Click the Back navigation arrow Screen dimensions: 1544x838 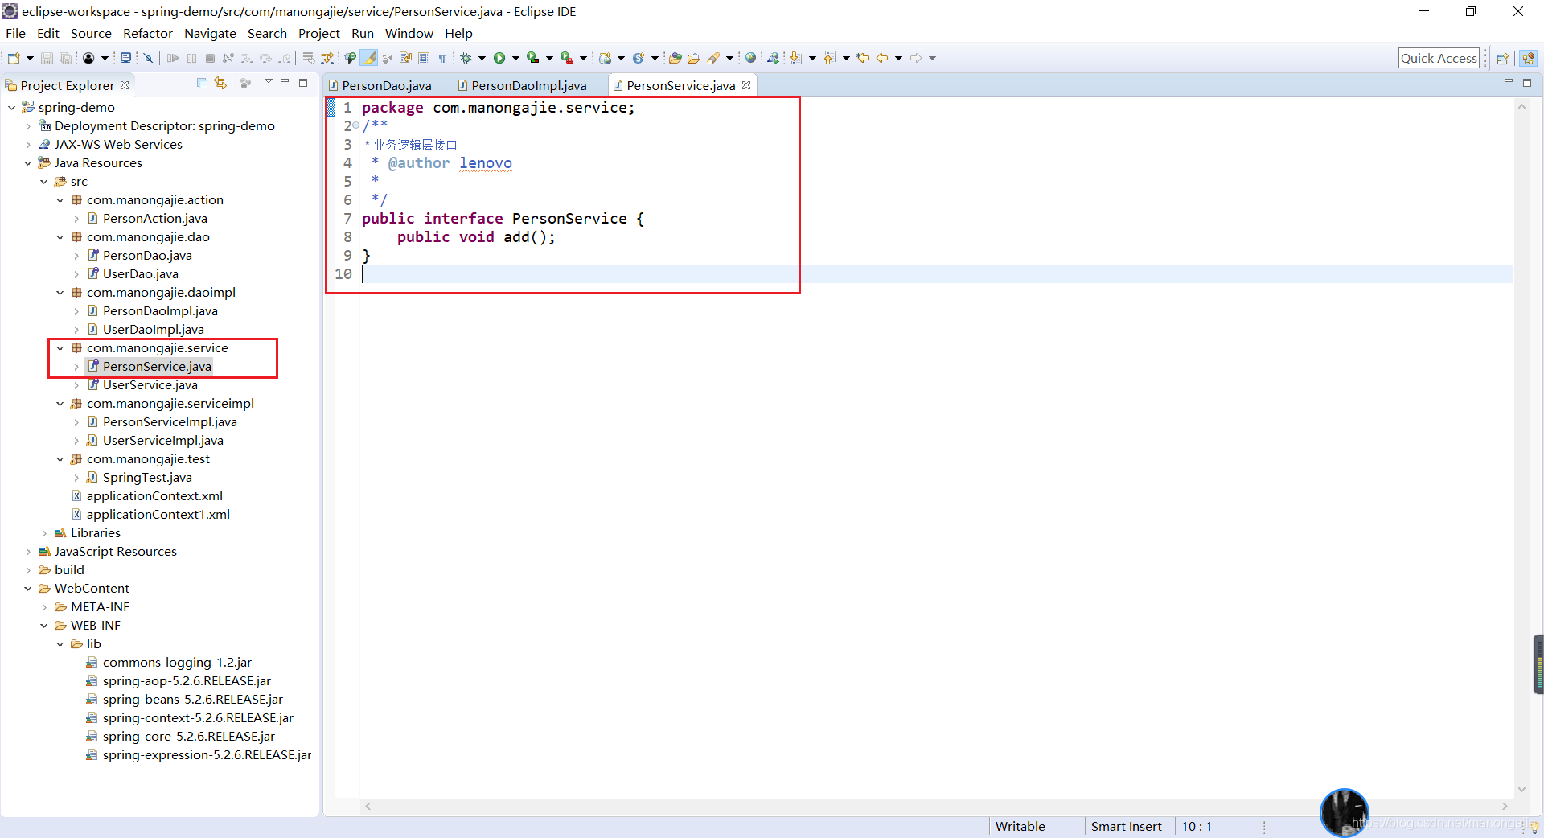tap(882, 58)
